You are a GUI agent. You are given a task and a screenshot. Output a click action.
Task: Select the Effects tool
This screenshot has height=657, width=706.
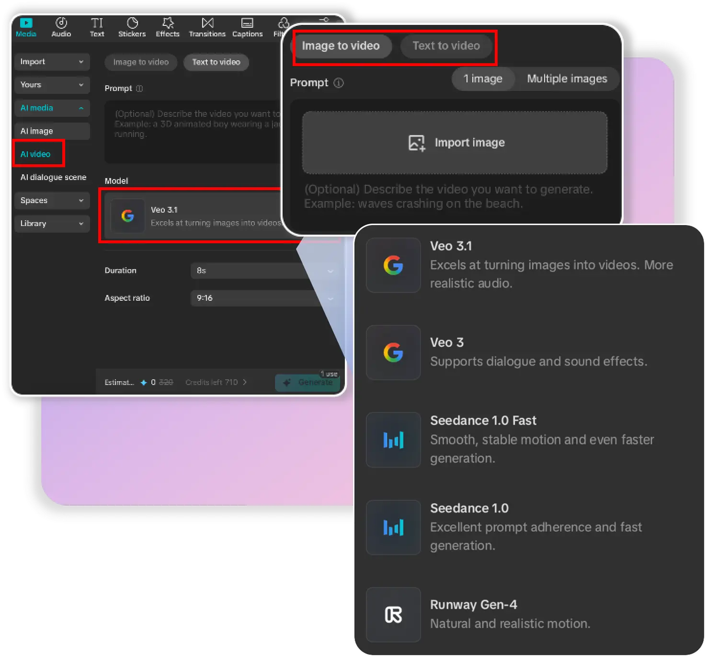pyautogui.click(x=167, y=27)
